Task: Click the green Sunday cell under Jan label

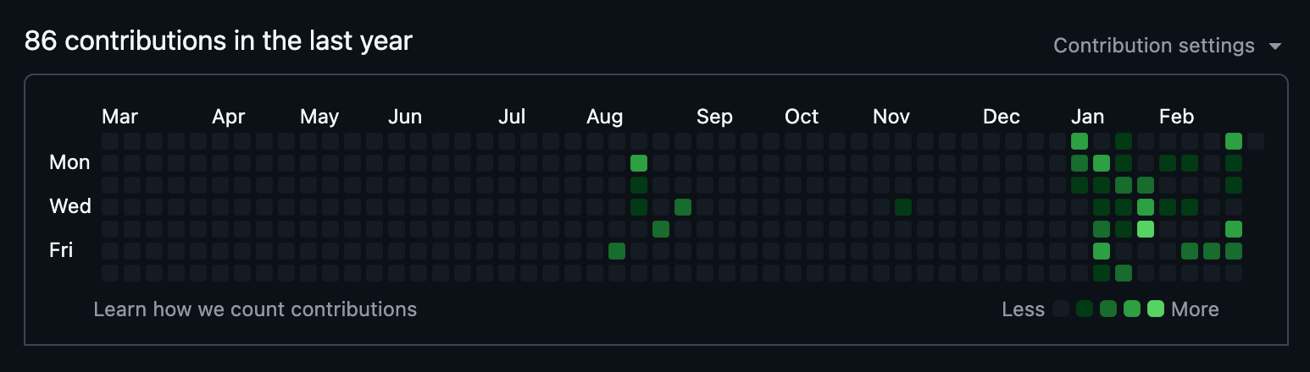Action: click(1080, 141)
